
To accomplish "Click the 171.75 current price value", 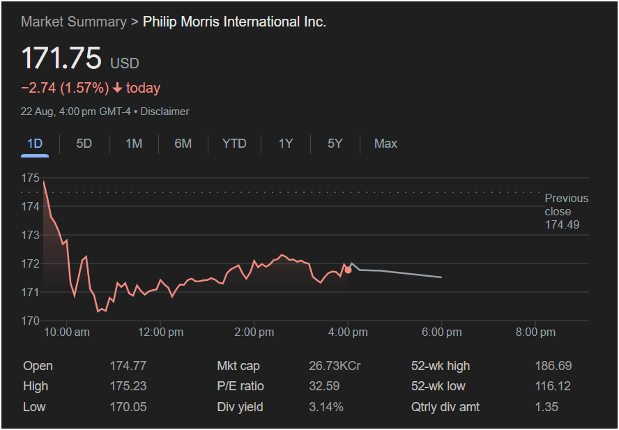I will [x=61, y=59].
